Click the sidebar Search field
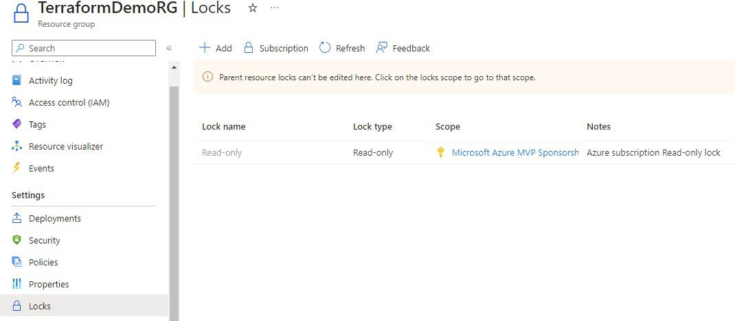Viewport: 735px width, 321px height. [84, 48]
